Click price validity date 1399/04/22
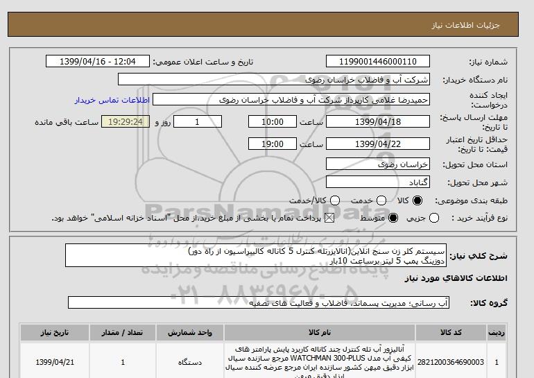 click(378, 144)
